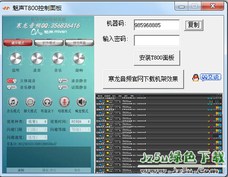Toggle the 音乐静音 switch

[x=12, y=87]
